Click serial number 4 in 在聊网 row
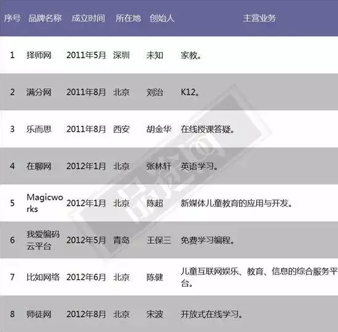Viewport: 338px width, 332px height. tap(12, 167)
